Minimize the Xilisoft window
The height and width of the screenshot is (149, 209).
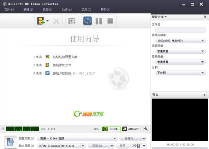184,4
